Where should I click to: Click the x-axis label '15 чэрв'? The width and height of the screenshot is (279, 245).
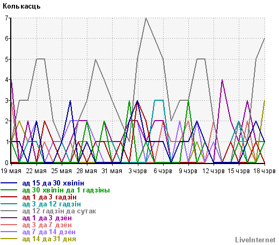pyautogui.click(x=239, y=171)
